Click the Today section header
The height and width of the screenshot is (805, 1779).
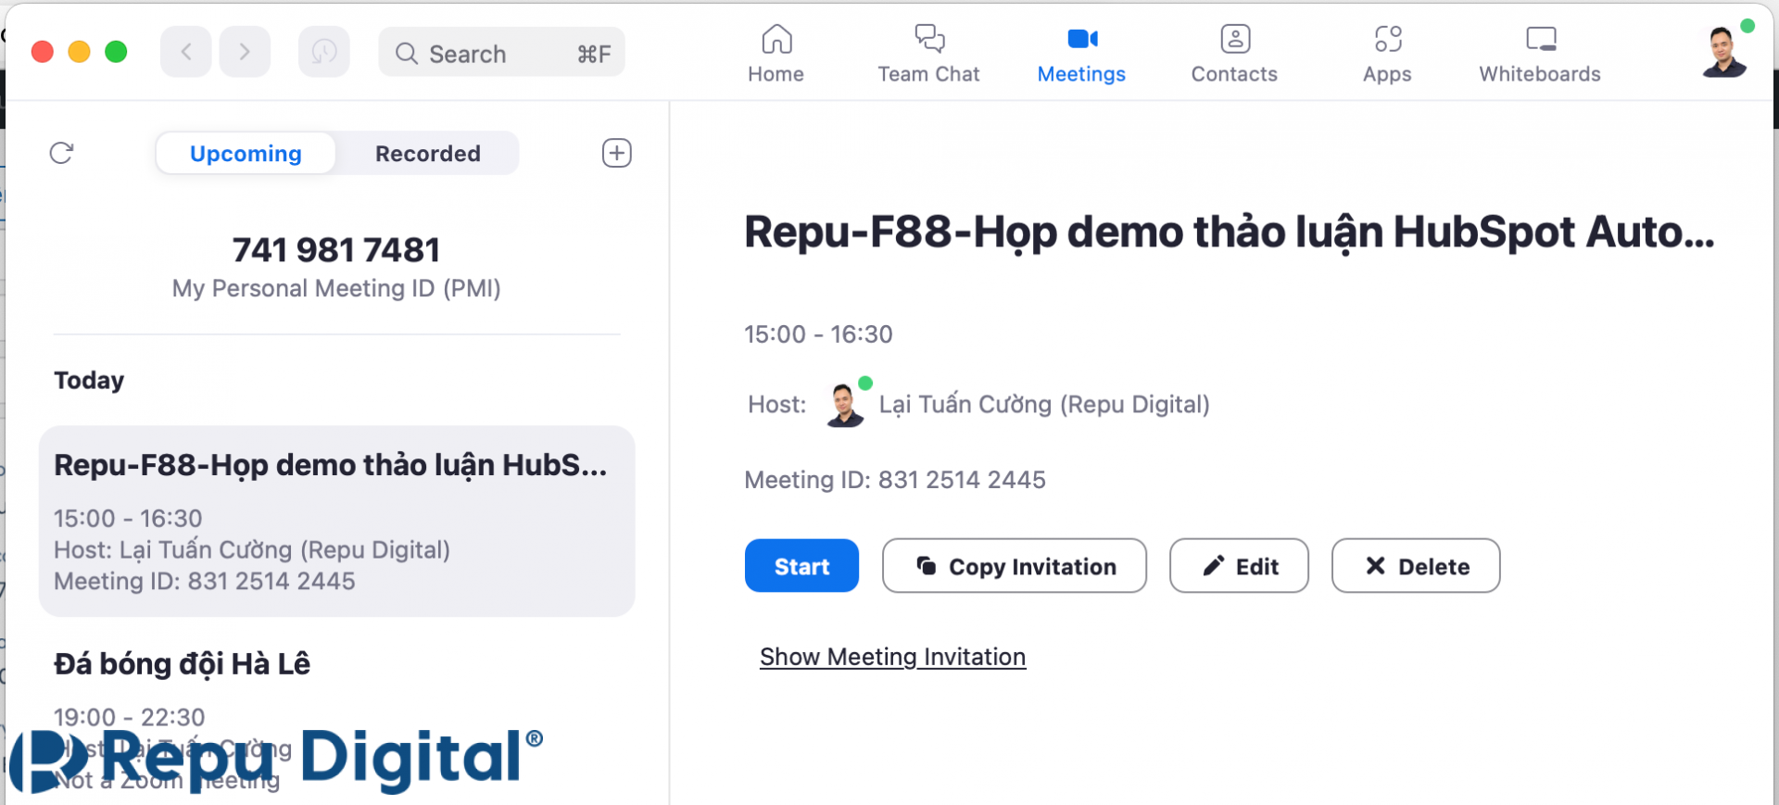(89, 381)
